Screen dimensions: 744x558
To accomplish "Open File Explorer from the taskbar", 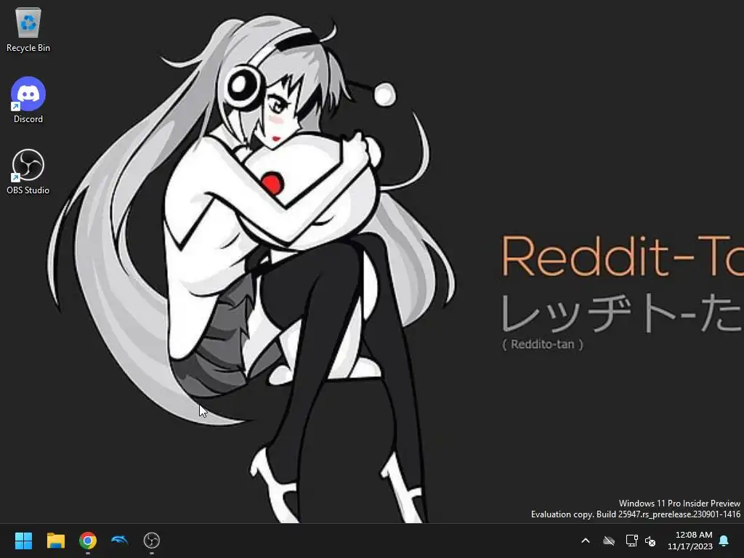I will coord(55,541).
